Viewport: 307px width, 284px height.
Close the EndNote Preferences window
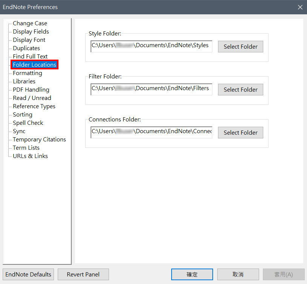pyautogui.click(x=300, y=7)
